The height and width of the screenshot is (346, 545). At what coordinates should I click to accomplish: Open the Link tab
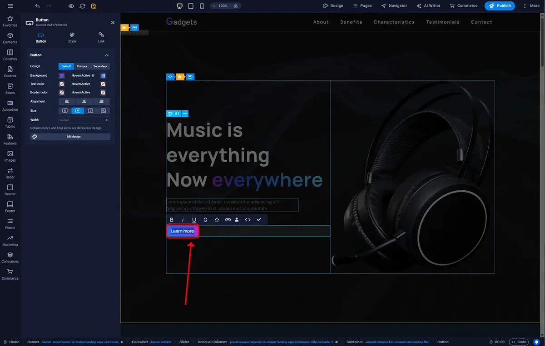click(x=101, y=38)
